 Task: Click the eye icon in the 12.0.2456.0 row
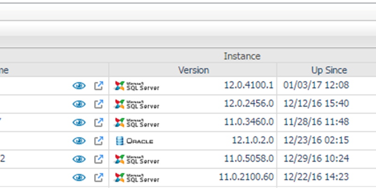pyautogui.click(x=79, y=104)
